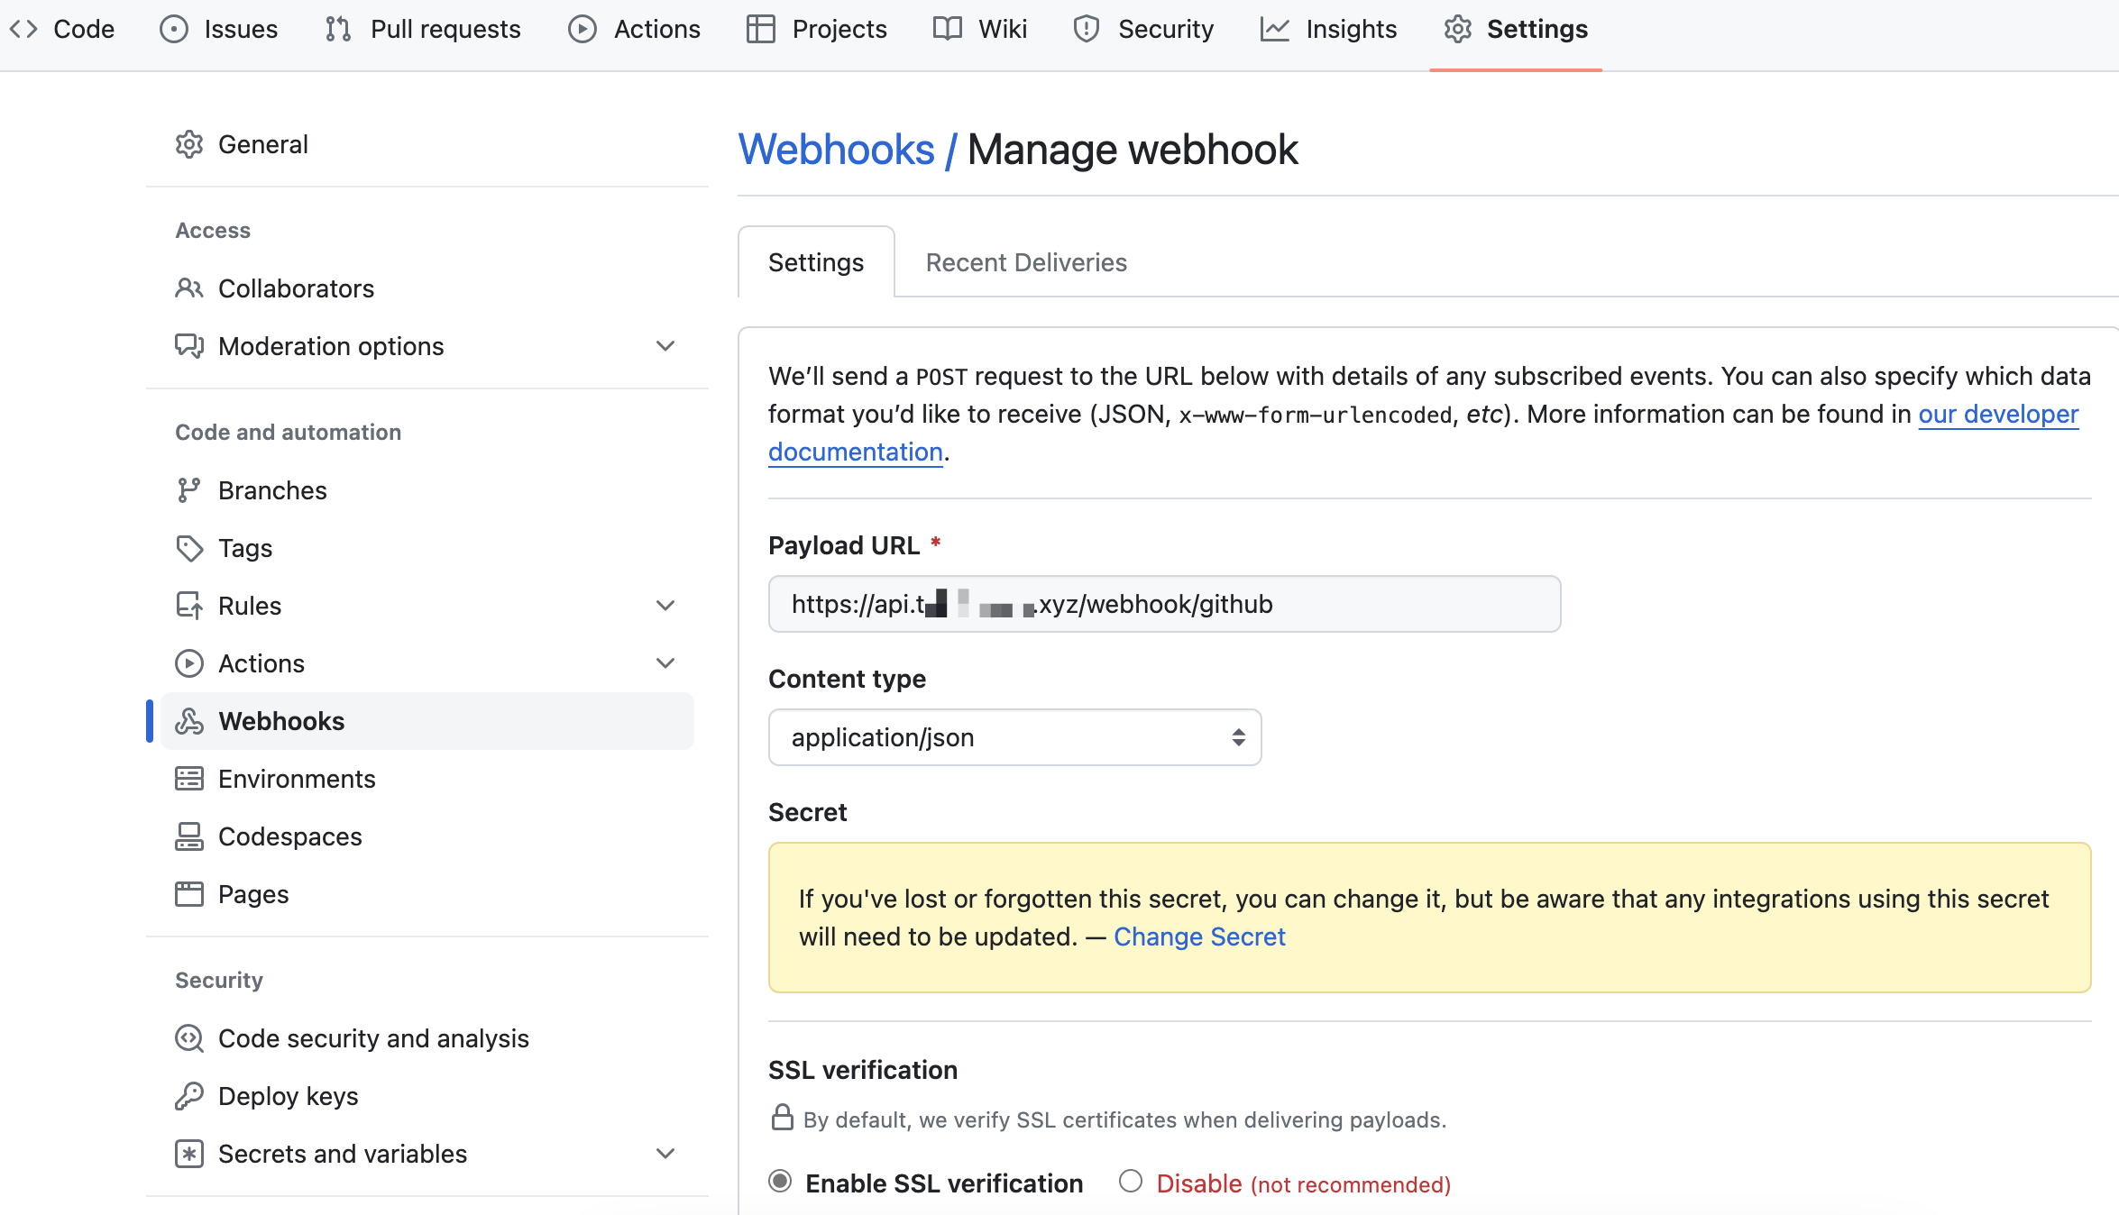Expand the Rules section chevron
The height and width of the screenshot is (1215, 2119).
[x=665, y=606]
